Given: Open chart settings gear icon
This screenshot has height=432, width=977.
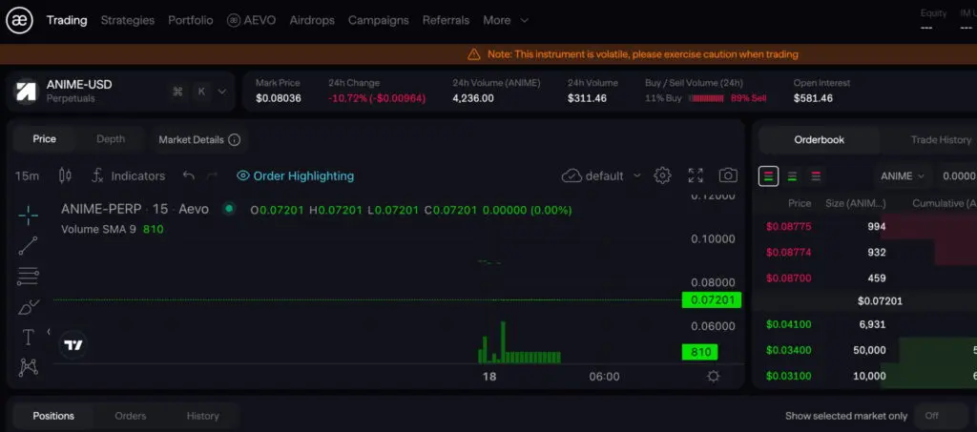Looking at the screenshot, I should (x=662, y=175).
